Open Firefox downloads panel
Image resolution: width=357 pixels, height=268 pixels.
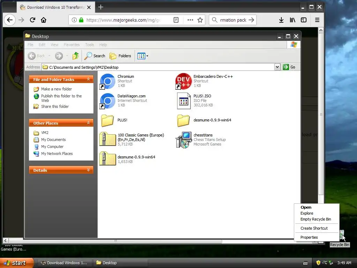pyautogui.click(x=281, y=20)
